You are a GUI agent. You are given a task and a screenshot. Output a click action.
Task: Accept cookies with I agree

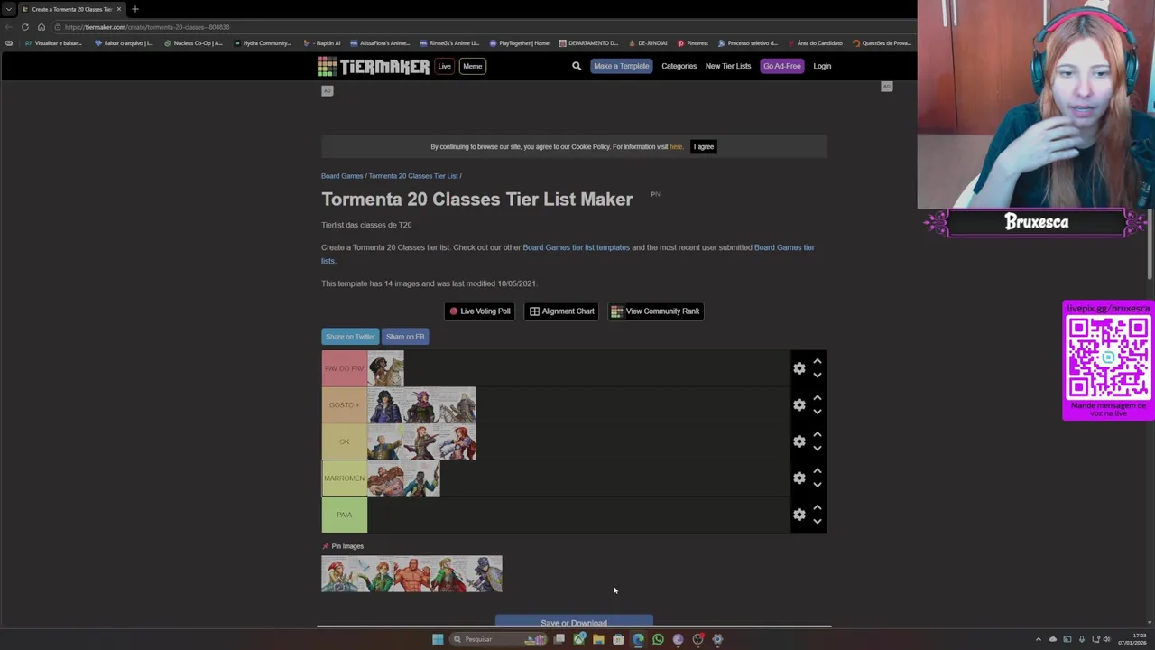point(704,146)
